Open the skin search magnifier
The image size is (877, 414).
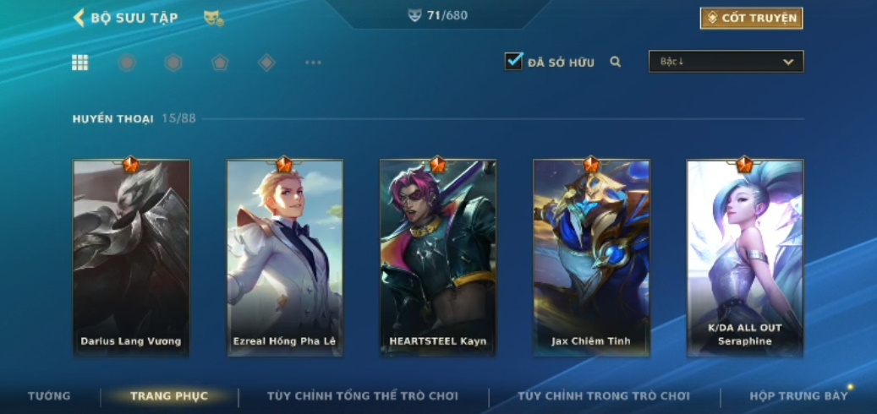click(x=615, y=62)
